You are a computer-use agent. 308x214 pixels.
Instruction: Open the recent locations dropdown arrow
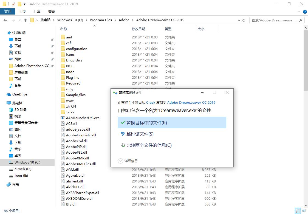tap(20, 20)
